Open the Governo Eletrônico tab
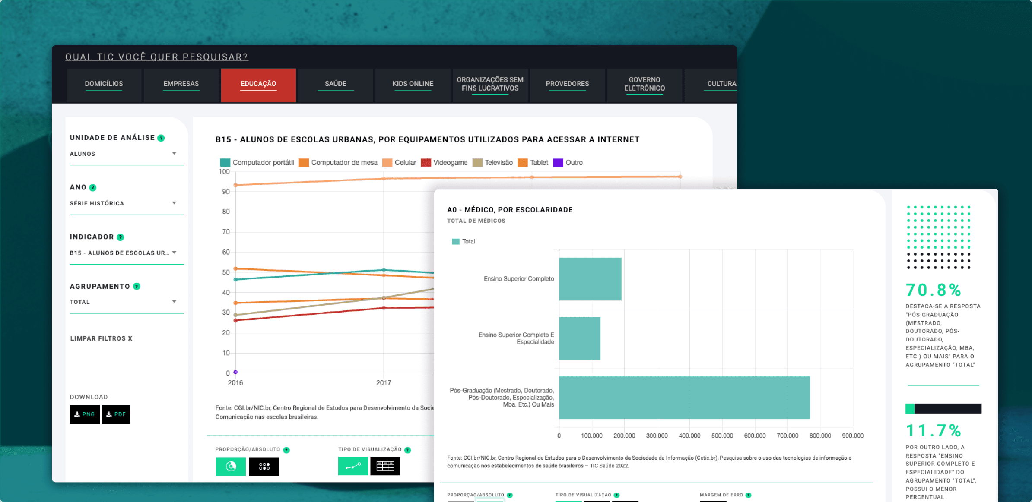 pos(645,85)
